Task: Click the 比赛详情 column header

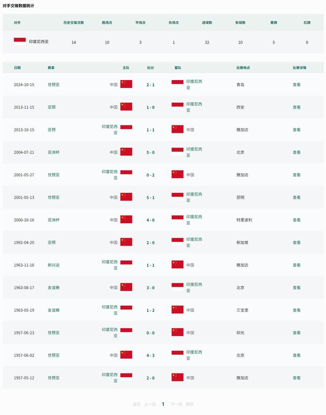Action: (299, 68)
